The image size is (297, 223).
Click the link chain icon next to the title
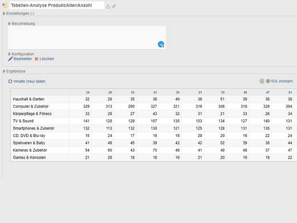point(114,6)
